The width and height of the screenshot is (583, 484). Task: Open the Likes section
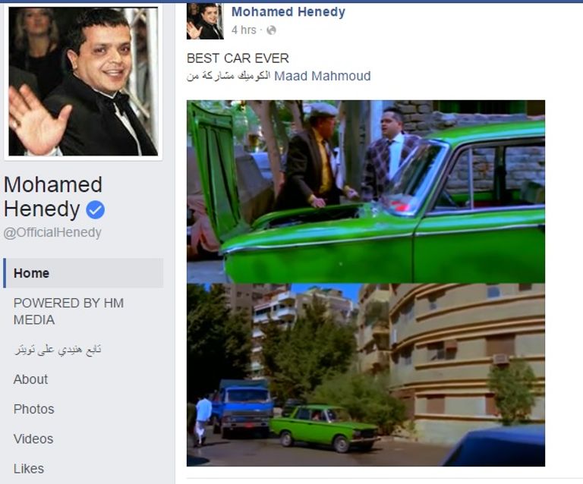[29, 468]
